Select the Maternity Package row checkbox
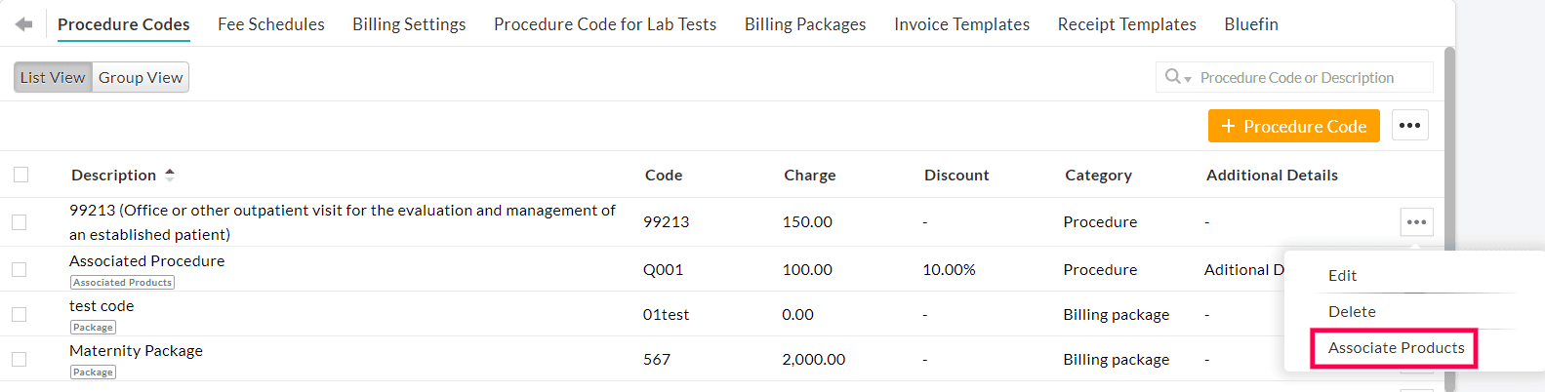Viewport: 1545px width, 392px height. pos(19,359)
